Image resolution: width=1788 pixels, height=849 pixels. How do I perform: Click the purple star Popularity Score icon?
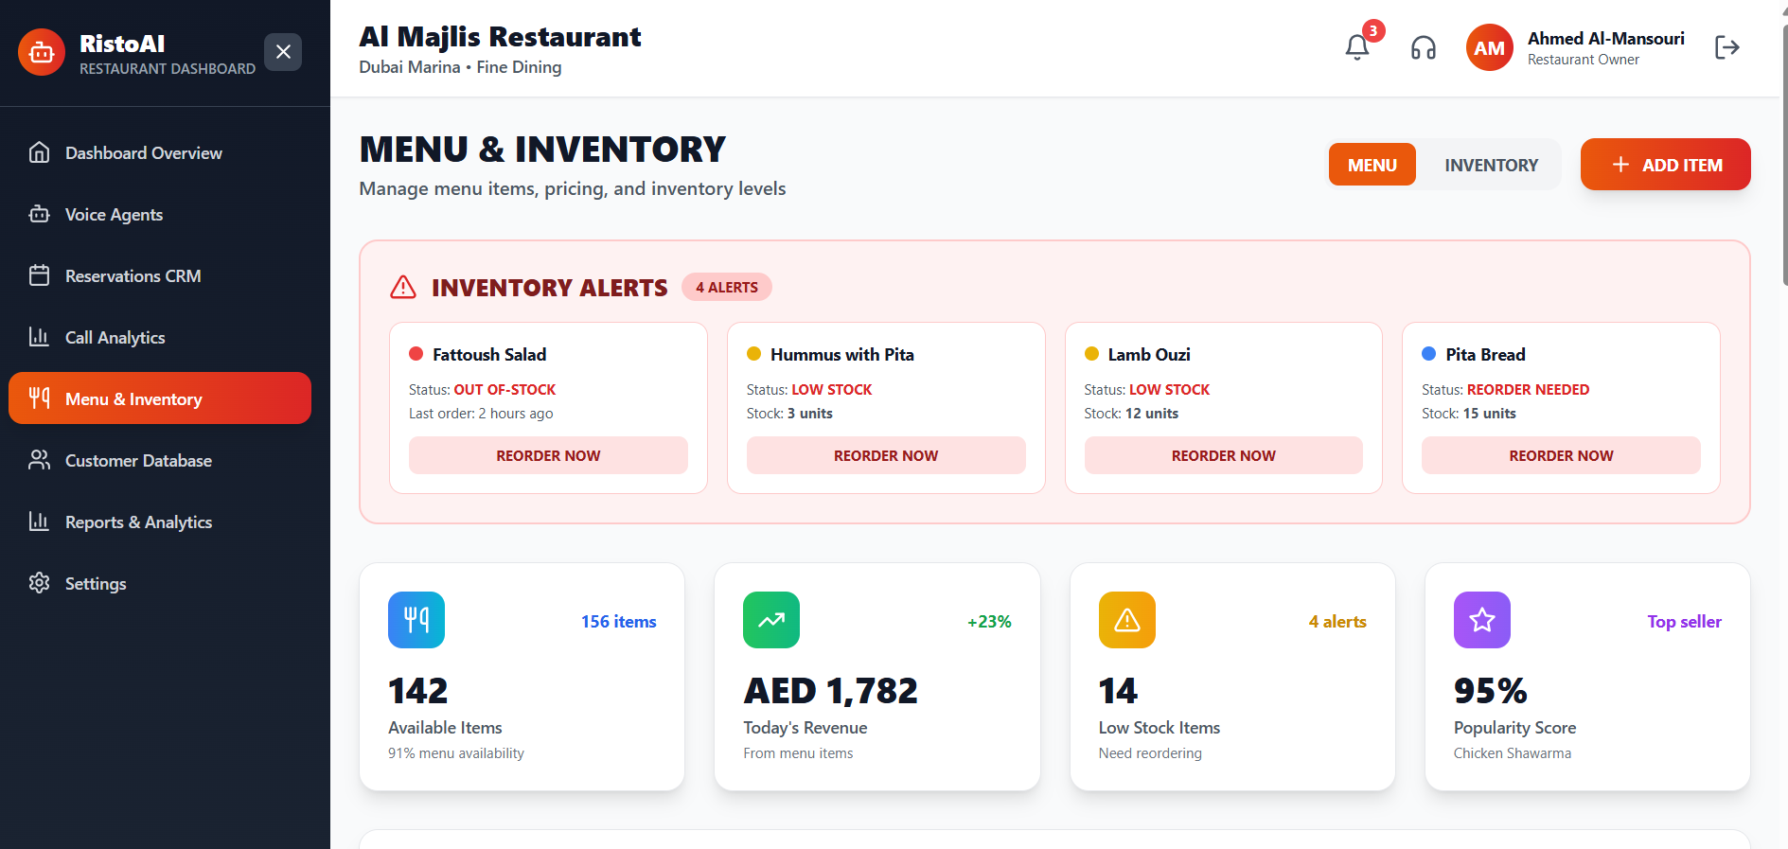(x=1481, y=620)
